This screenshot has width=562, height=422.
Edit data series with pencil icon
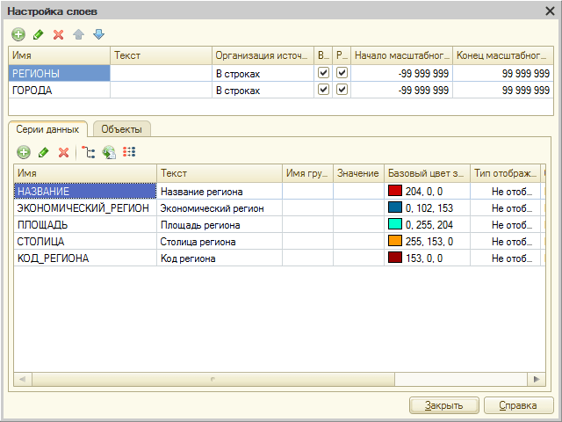[x=44, y=152]
